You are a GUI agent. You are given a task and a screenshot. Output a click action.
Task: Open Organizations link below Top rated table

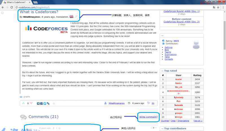coord(183,121)
